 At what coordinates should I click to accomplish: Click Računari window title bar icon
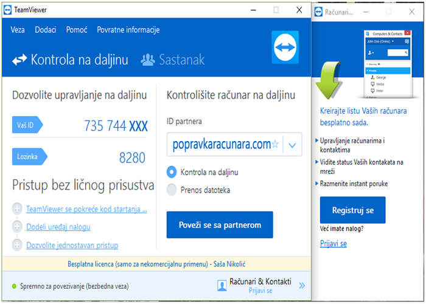pos(318,12)
